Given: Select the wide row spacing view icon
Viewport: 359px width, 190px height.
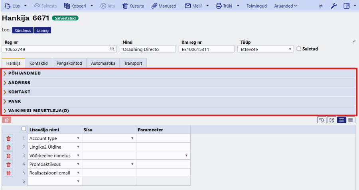Looking at the screenshot, I should (341, 120).
